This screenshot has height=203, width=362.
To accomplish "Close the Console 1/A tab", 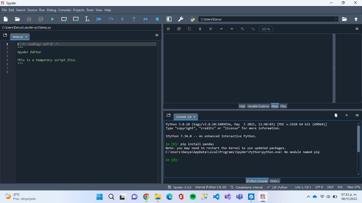I will pyautogui.click(x=195, y=117).
